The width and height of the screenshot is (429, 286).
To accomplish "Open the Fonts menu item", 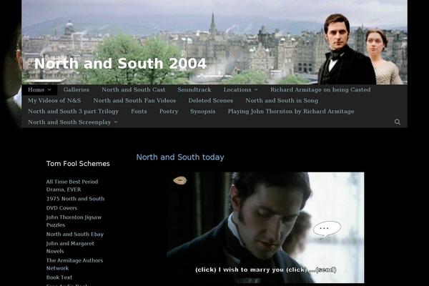I will [x=139, y=112].
